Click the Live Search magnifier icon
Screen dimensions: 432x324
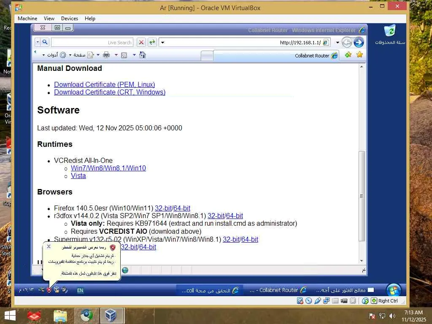coord(45,42)
